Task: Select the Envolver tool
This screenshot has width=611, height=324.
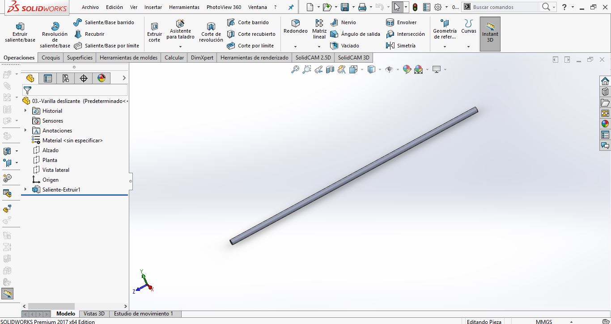Action: click(401, 22)
